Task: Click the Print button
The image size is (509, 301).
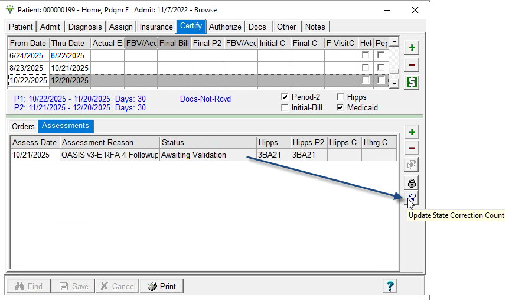Action: (162, 286)
